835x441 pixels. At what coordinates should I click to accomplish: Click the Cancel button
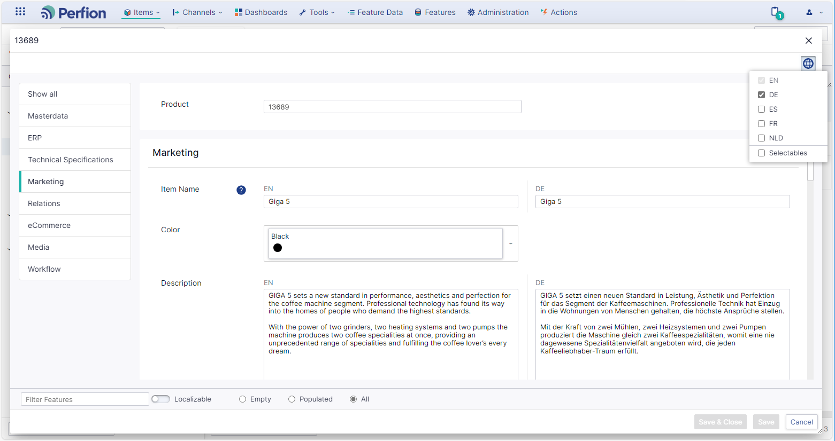[x=802, y=422]
